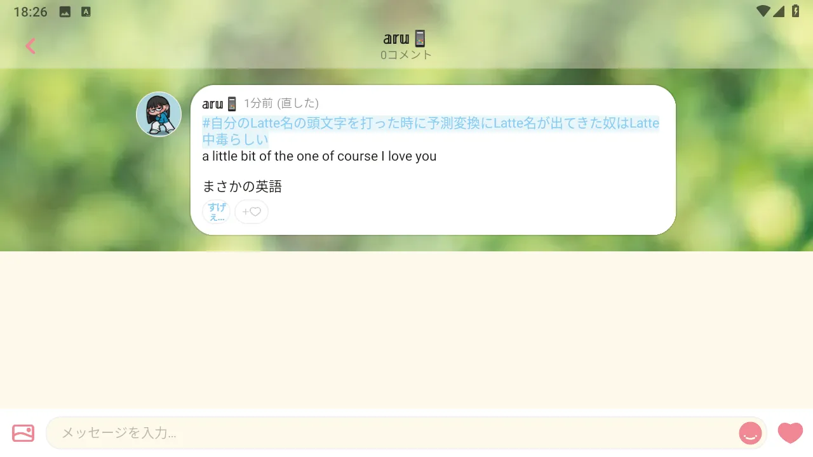Tap the keyboard 'A' status bar icon
This screenshot has height=457, width=813.
click(x=86, y=11)
